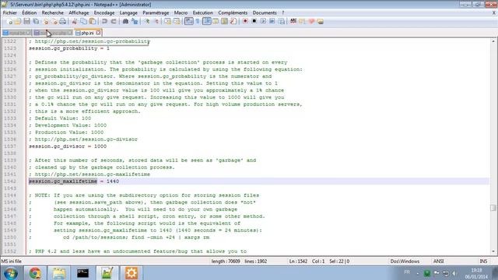Click the Save toolbar icon
498x280 pixels.
click(x=26, y=21)
